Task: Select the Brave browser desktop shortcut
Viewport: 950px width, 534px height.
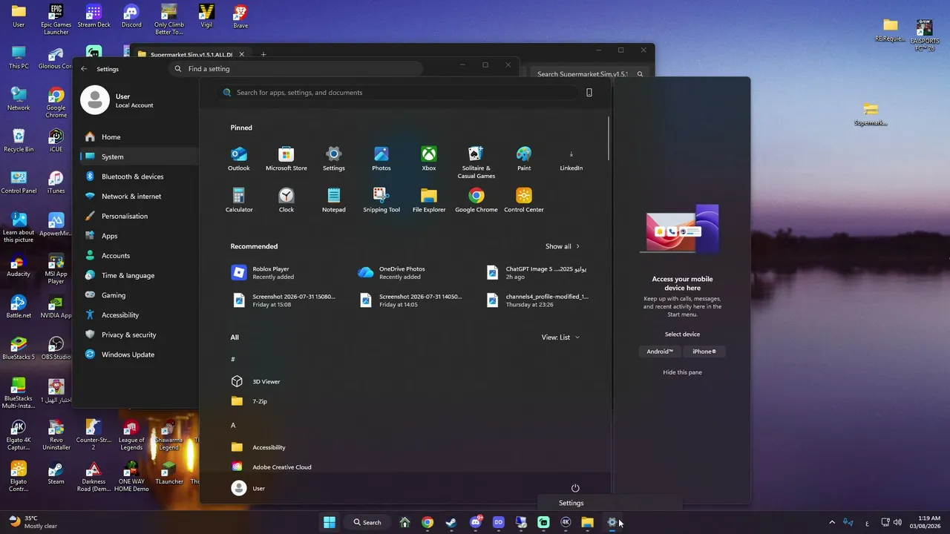Action: (x=240, y=16)
